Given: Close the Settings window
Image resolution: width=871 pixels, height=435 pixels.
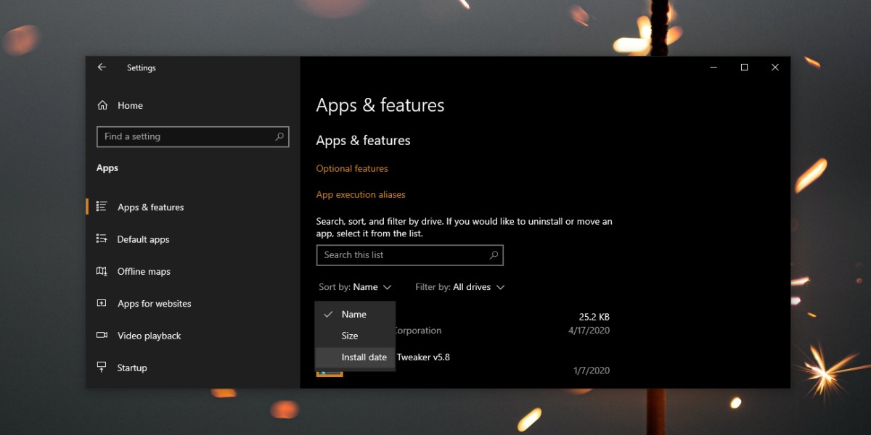Looking at the screenshot, I should tap(775, 67).
